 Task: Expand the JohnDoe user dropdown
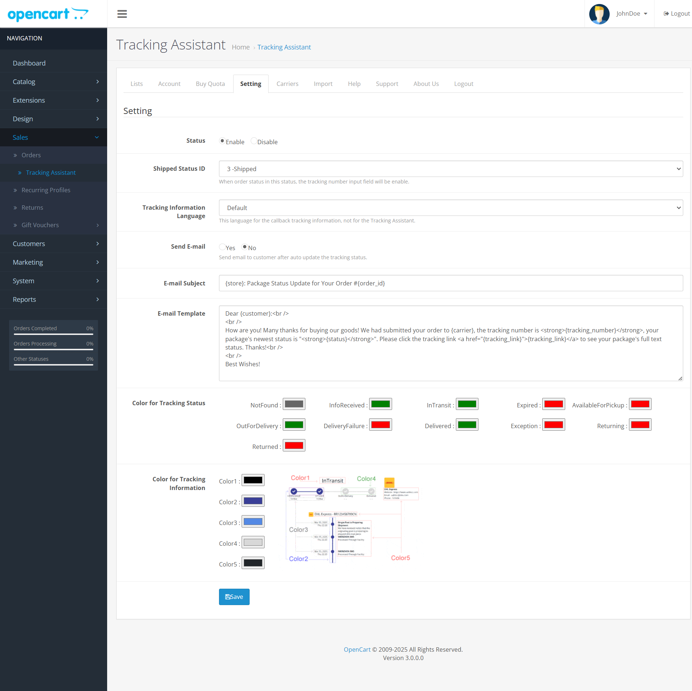[x=632, y=14]
